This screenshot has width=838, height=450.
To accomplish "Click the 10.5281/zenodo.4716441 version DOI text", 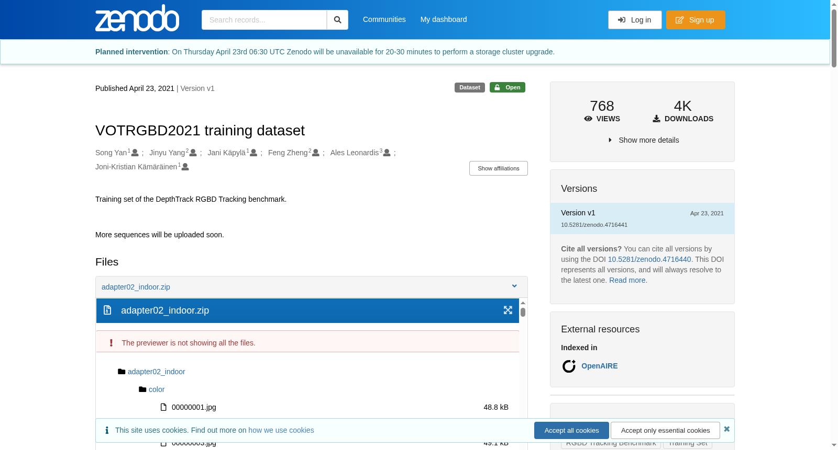I will (594, 225).
